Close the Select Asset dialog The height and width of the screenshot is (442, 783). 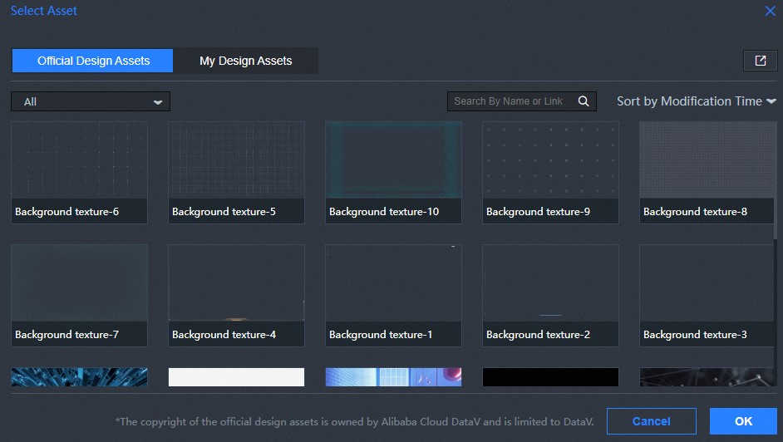770,11
